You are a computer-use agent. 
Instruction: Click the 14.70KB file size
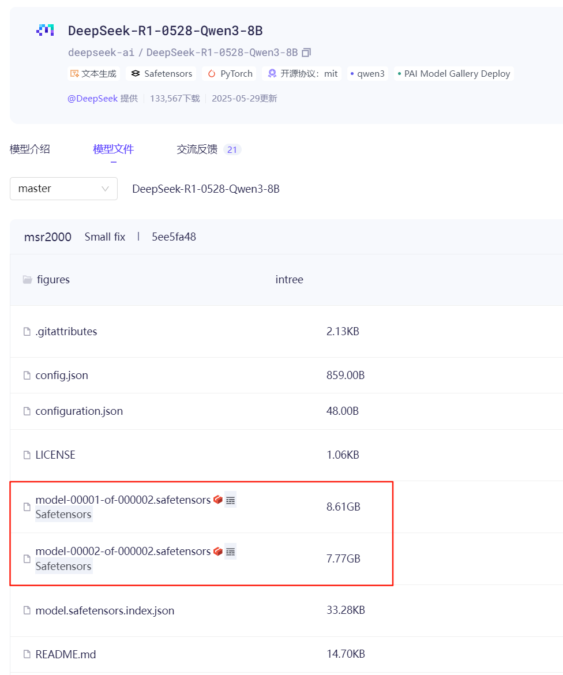[x=346, y=654]
